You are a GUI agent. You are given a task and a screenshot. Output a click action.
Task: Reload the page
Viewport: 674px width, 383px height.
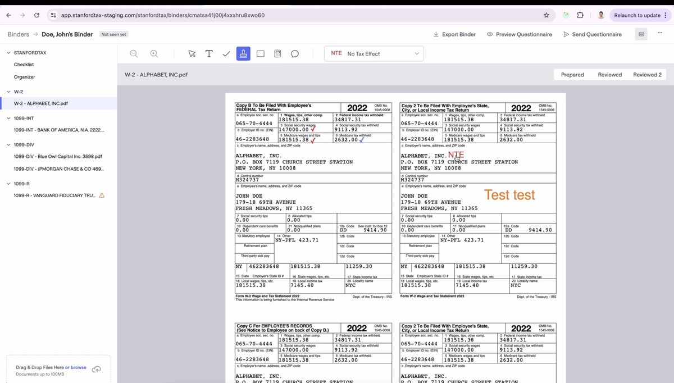pyautogui.click(x=37, y=15)
